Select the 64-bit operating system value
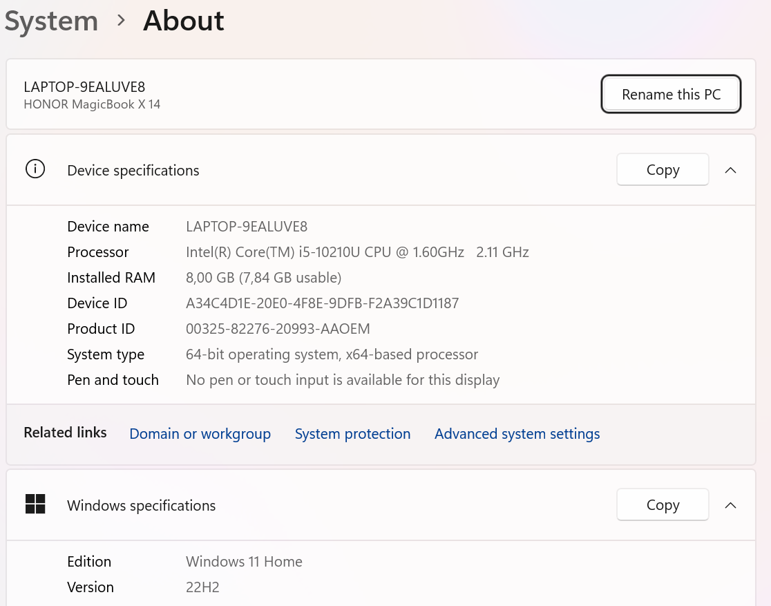Image resolution: width=771 pixels, height=606 pixels. coord(332,354)
